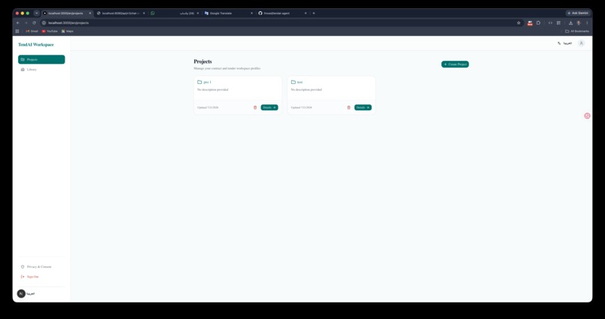Click the Create Project button
The width and height of the screenshot is (605, 319).
pos(455,65)
